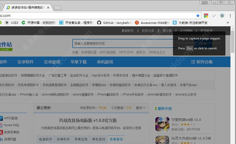Open 排行榜 in top navigation
236x144 pixels.
point(167,31)
